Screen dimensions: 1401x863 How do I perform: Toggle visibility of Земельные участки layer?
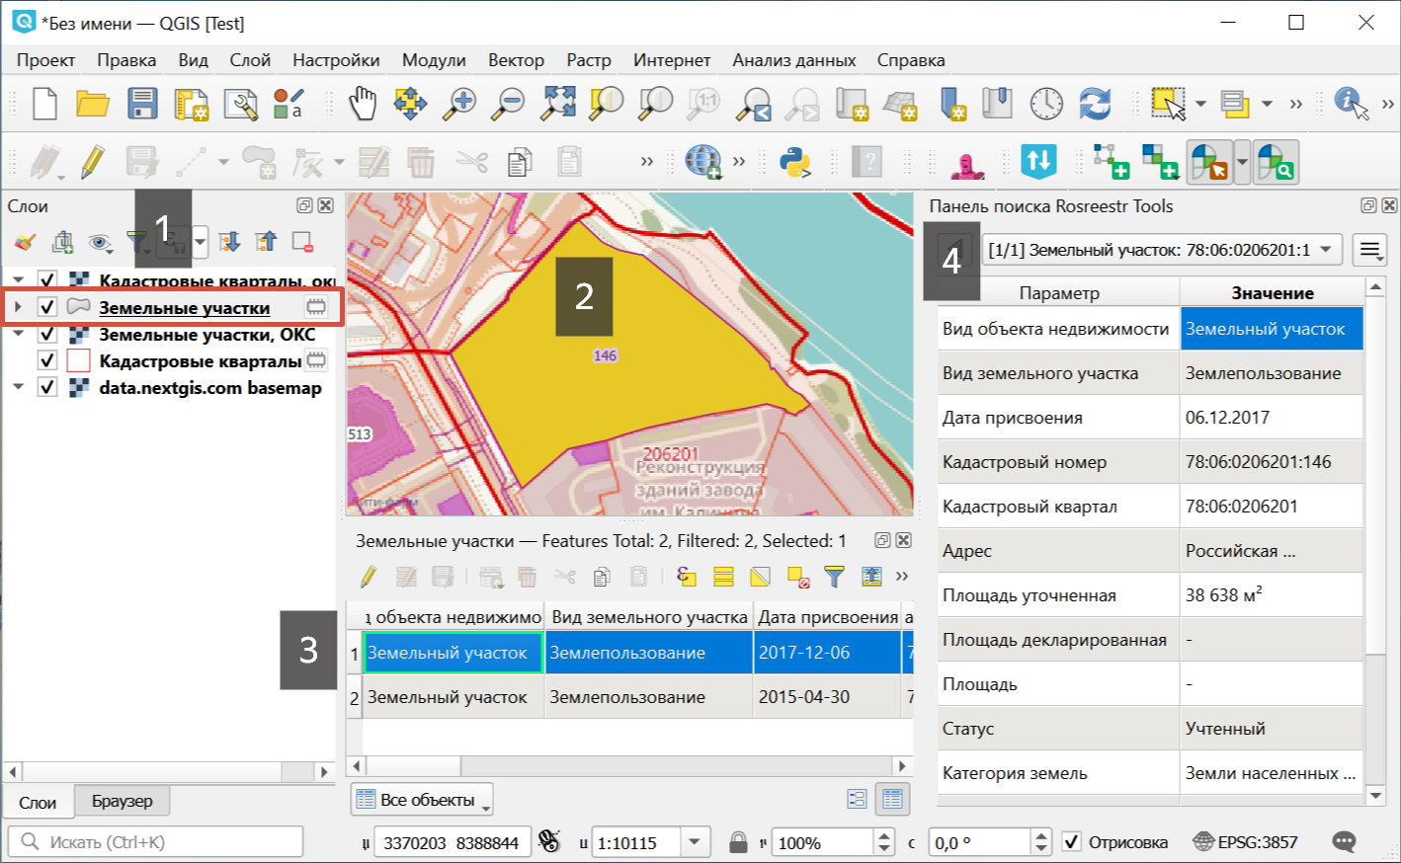click(46, 307)
